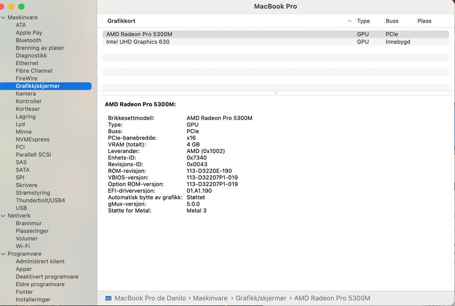Image resolution: width=455 pixels, height=306 pixels.
Task: Select Thunderbolt/USB4 in the sidebar
Action: tap(40, 200)
